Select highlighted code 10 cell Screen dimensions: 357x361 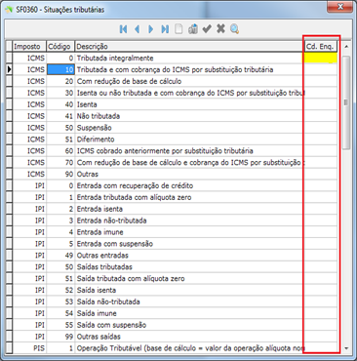click(x=60, y=69)
